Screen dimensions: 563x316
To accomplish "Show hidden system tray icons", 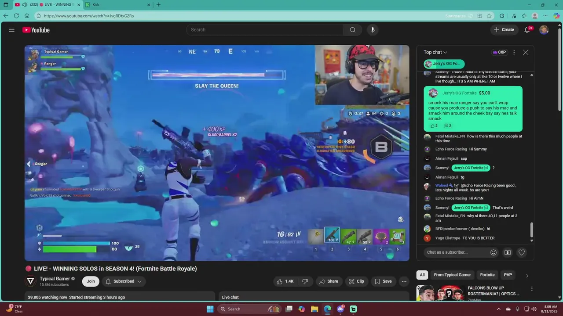I will click(499, 309).
